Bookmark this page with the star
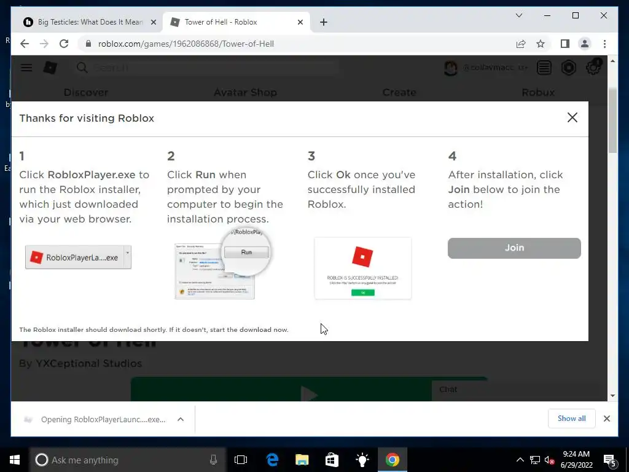 pos(541,44)
